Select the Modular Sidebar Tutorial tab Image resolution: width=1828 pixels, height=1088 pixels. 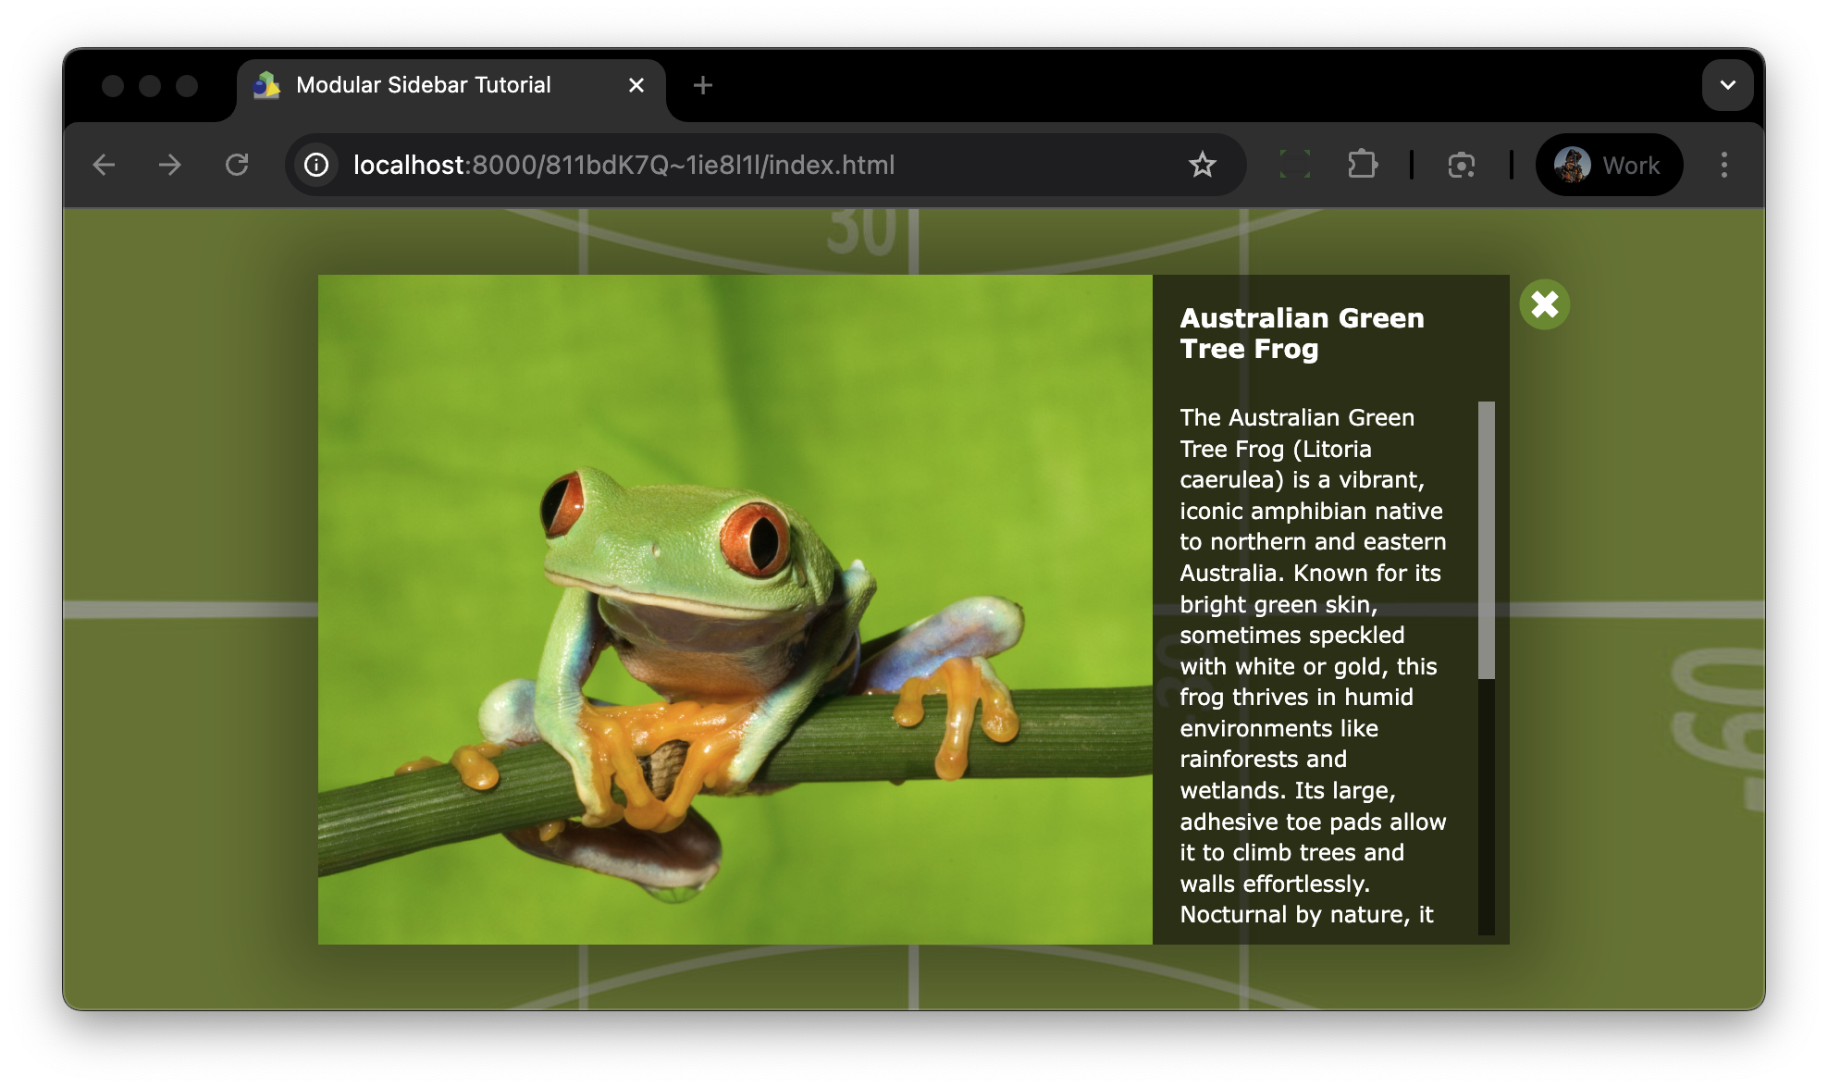(424, 85)
